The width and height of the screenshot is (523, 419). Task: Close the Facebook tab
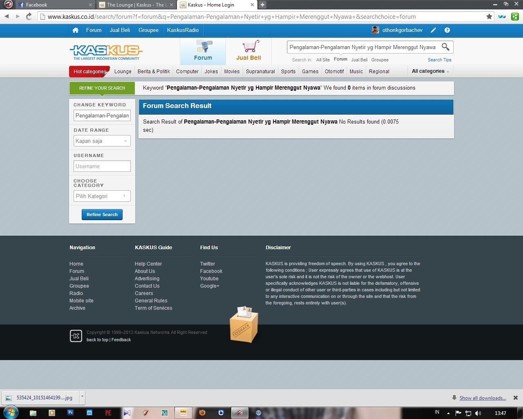(90, 5)
